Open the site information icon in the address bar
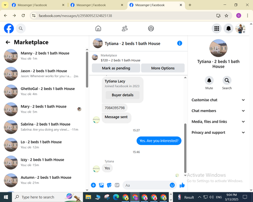Image resolution: width=253 pixels, height=202 pixels. pyautogui.click(x=34, y=16)
